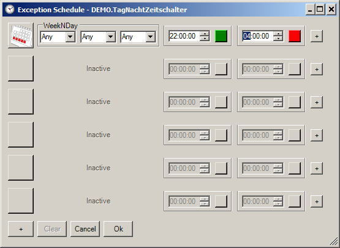Increase the 22:00:00 time with its up arrow
Viewport: 340px width, 248px height.
pos(205,34)
